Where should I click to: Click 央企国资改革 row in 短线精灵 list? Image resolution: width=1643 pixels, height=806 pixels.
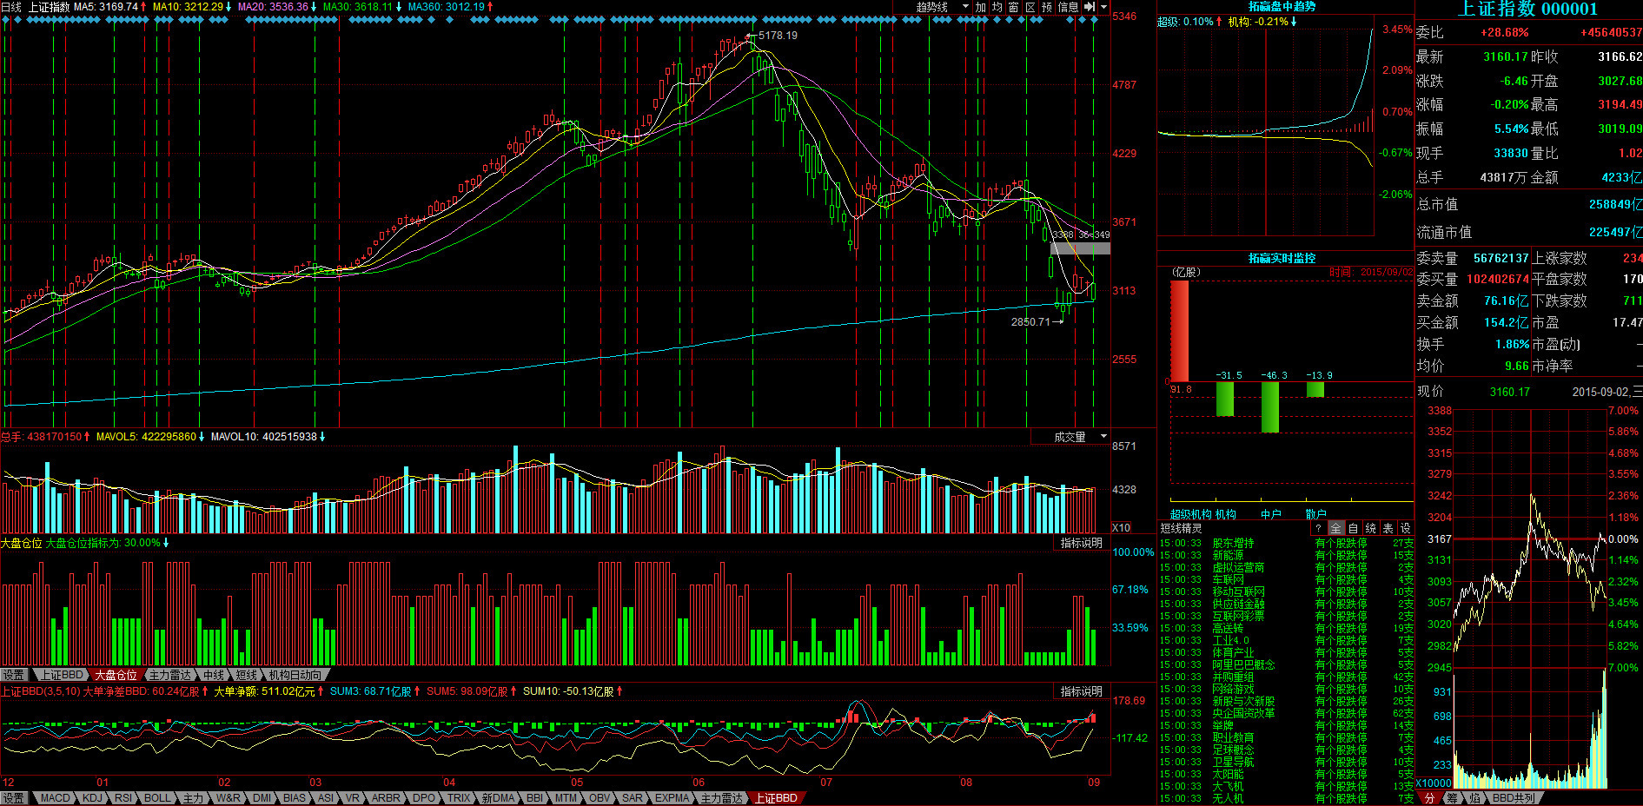coord(1287,714)
